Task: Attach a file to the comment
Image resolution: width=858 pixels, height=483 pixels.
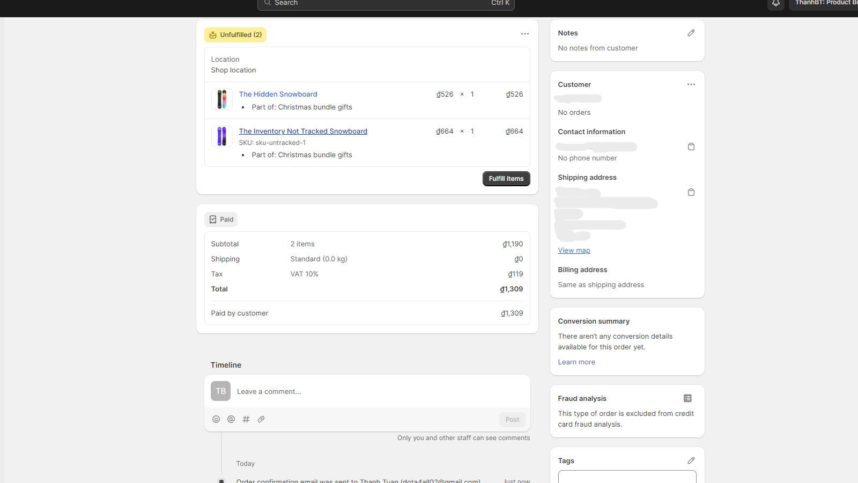Action: (x=261, y=419)
